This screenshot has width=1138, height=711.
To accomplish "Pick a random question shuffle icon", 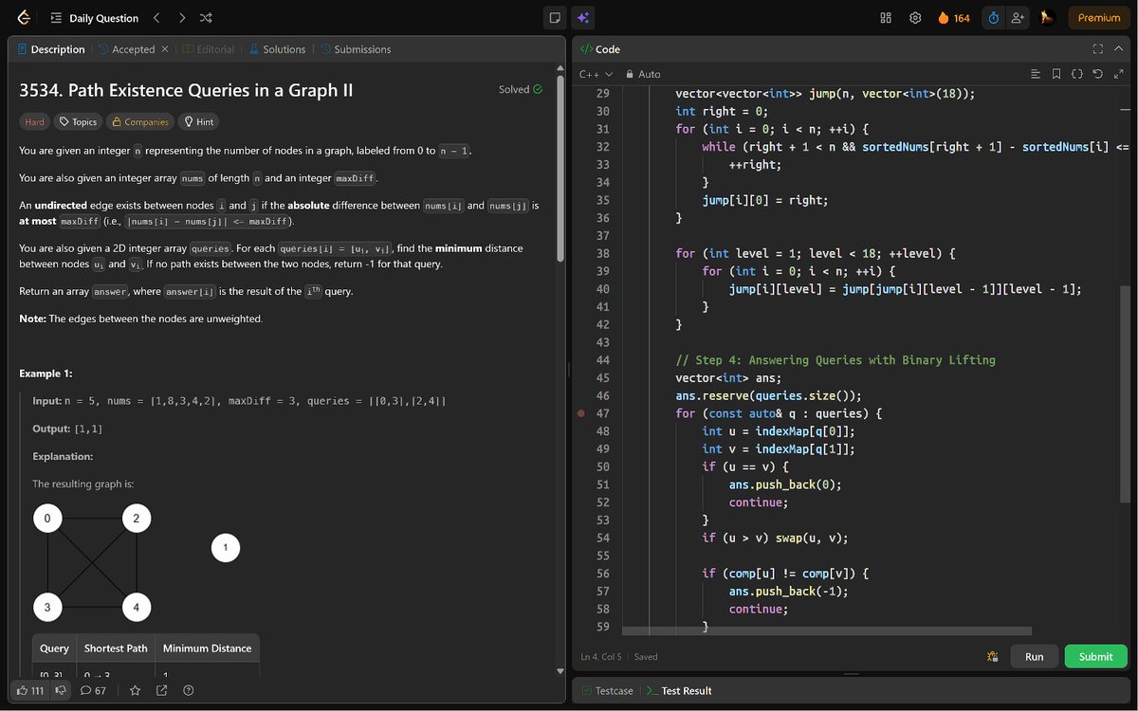I will pos(207,18).
